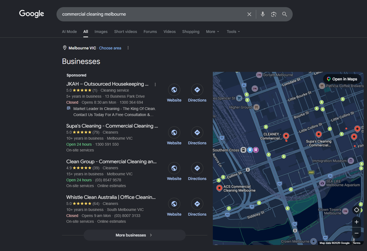367x251 pixels.
Task: Start voice search with microphone icon
Action: click(263, 14)
